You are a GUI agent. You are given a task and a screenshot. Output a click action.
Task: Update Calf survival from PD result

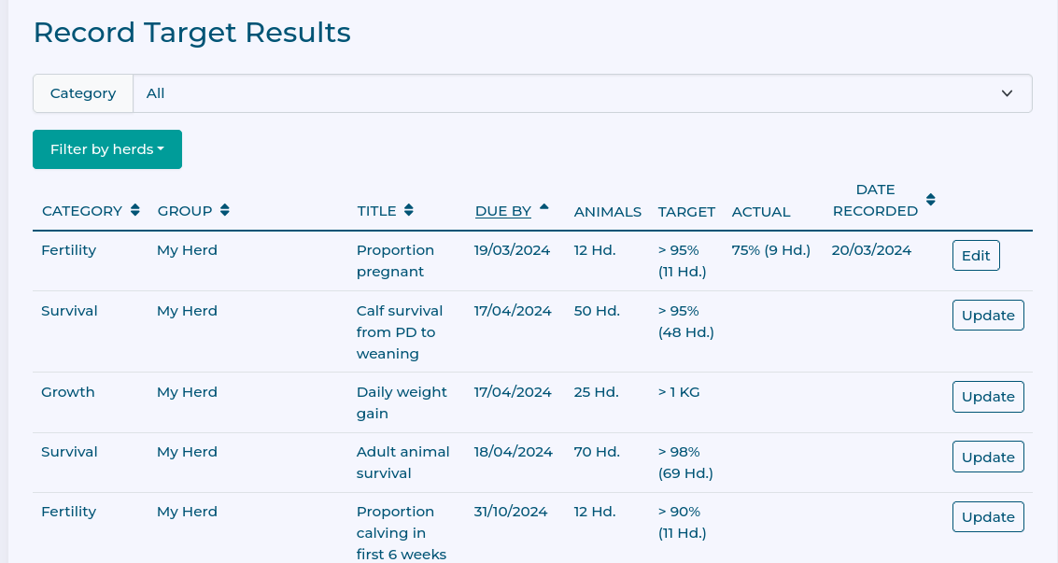tap(988, 316)
